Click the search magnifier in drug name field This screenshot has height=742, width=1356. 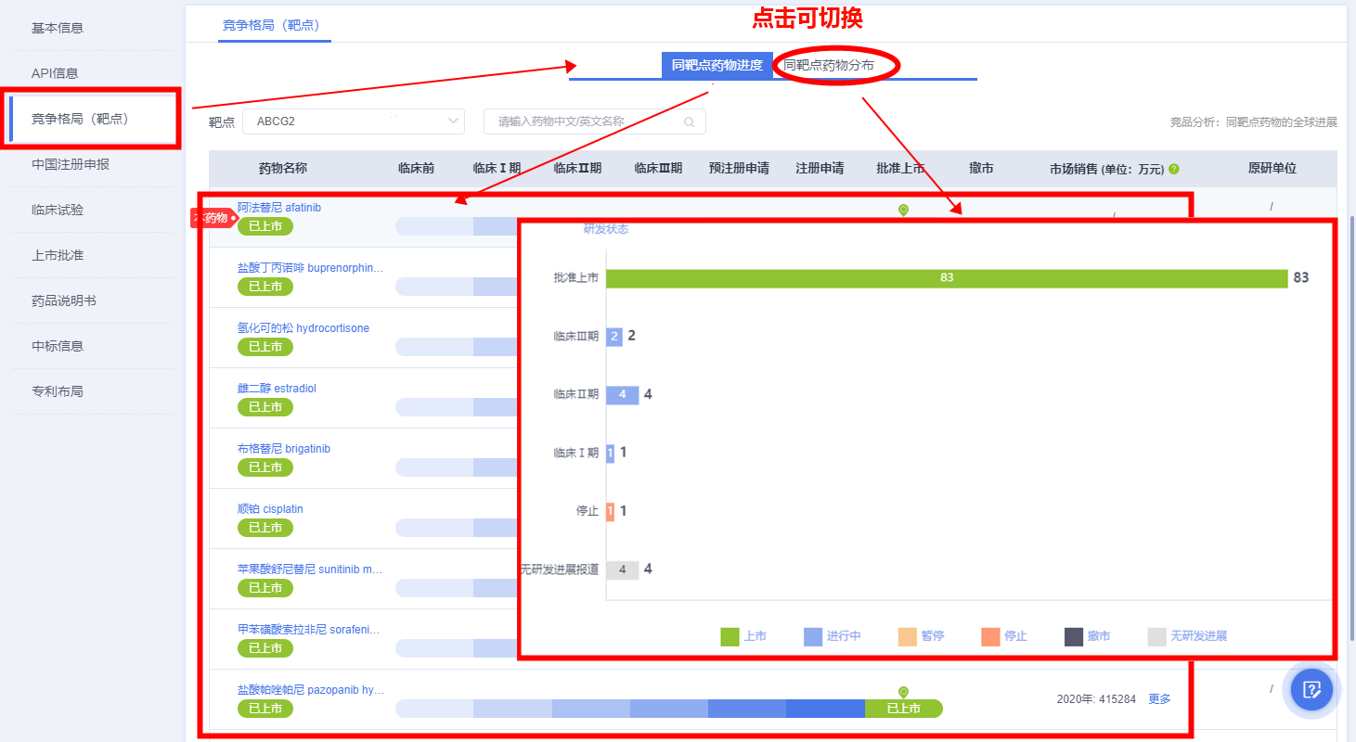[689, 122]
